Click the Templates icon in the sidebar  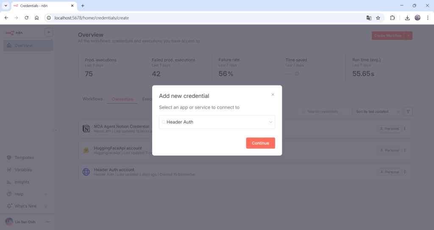(9, 158)
